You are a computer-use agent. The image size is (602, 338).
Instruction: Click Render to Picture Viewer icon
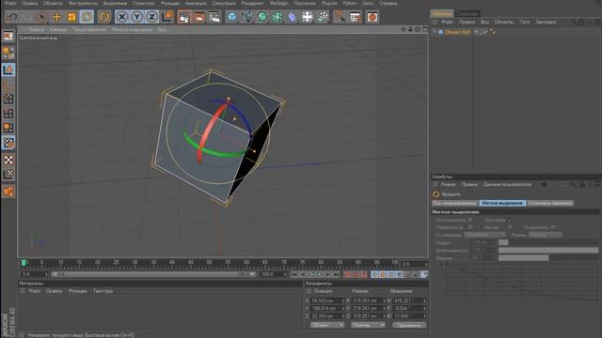click(199, 17)
